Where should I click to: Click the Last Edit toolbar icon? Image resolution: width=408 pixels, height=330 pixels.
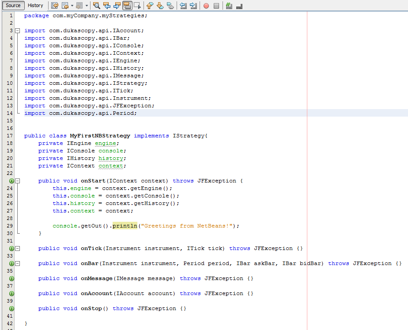click(55, 5)
